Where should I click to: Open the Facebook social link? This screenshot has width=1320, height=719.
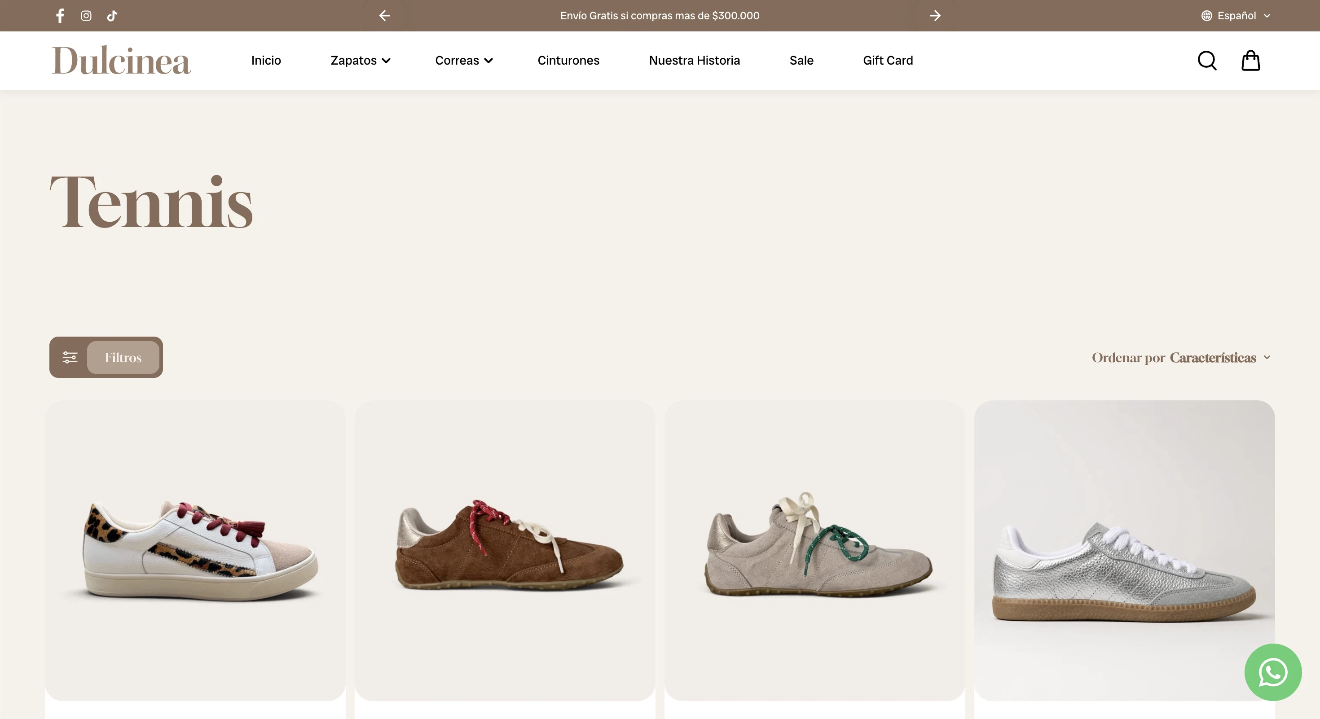(x=60, y=15)
